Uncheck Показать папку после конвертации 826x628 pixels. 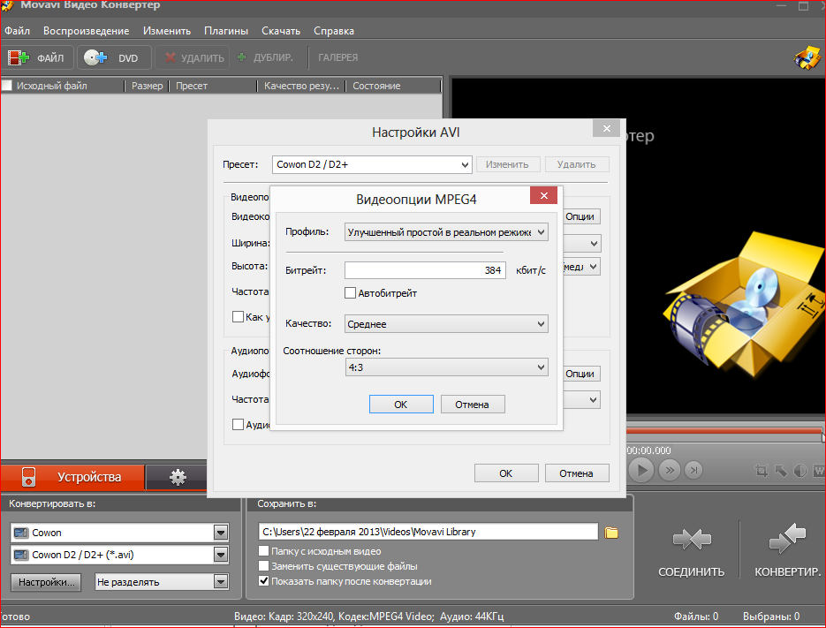[264, 581]
